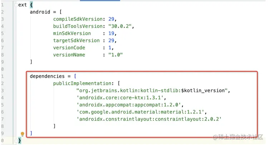This screenshot has height=145, width=268.
Task: Click the "30.0.2" string value
Action: [120, 26]
